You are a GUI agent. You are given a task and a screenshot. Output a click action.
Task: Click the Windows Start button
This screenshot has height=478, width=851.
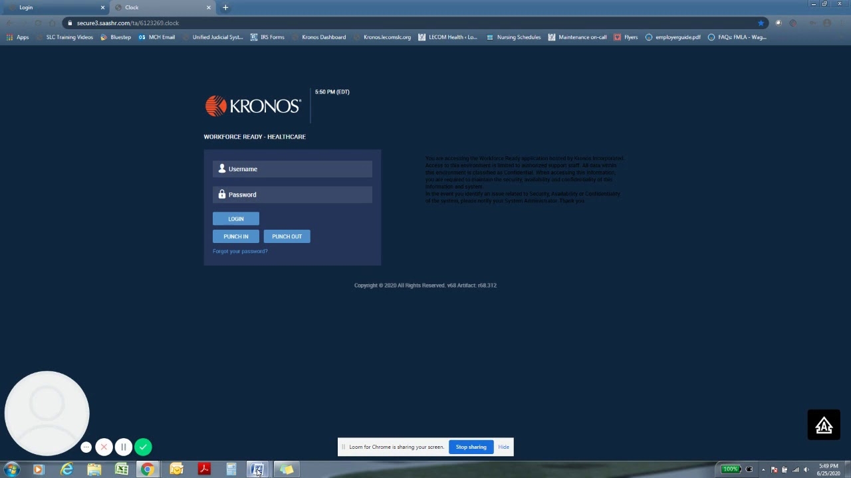[11, 469]
